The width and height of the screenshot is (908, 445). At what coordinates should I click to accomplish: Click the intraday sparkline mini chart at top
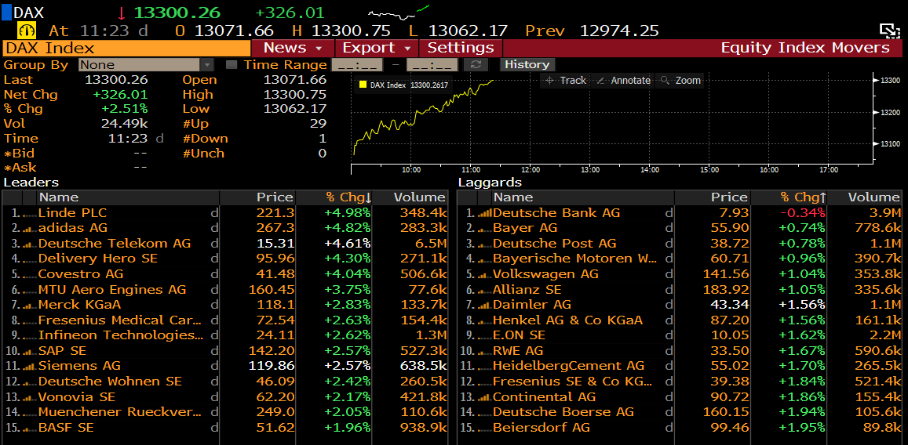[399, 13]
